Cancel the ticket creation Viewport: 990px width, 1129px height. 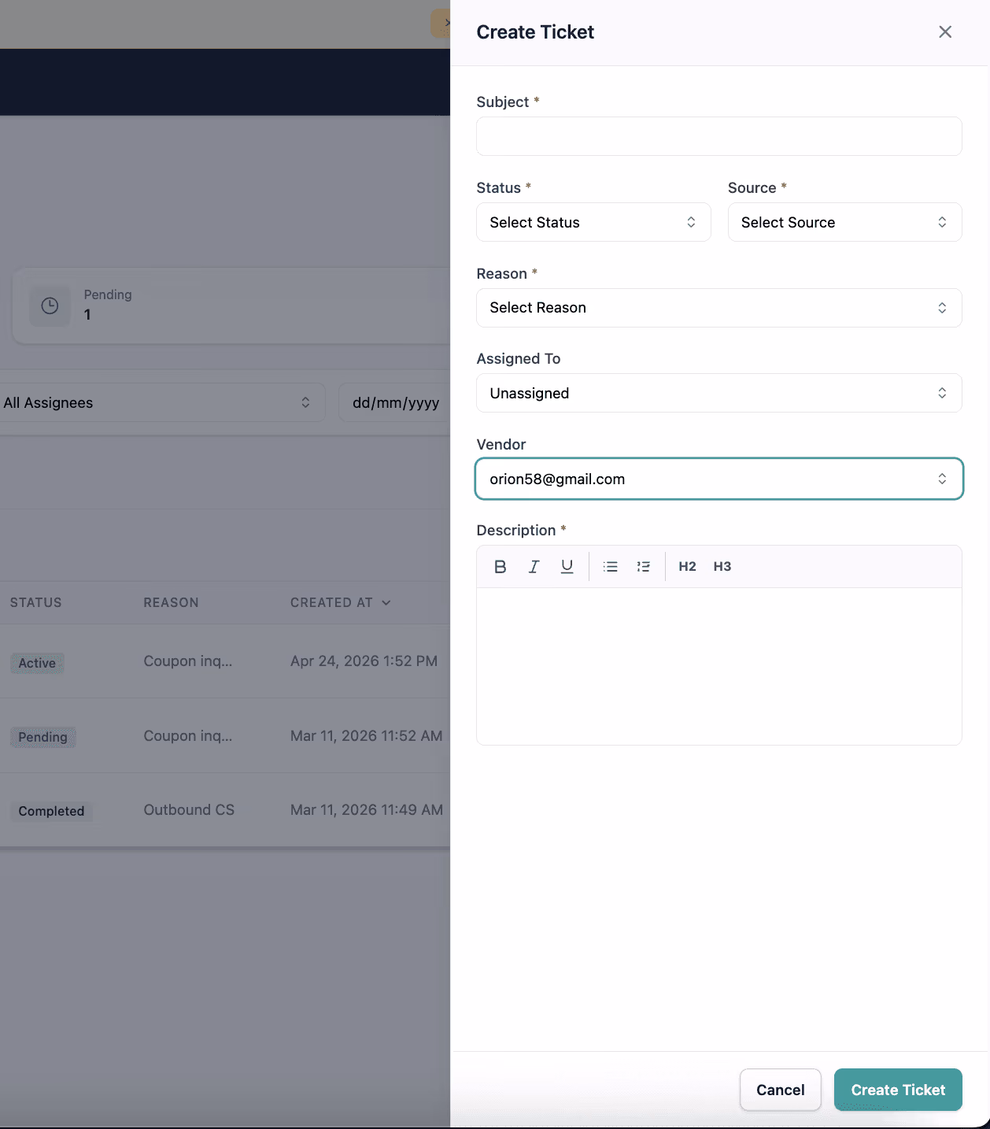tap(781, 1090)
